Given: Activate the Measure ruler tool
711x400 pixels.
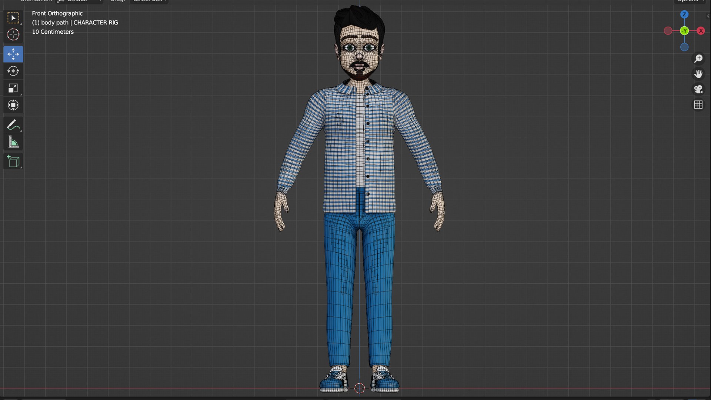Looking at the screenshot, I should click(x=13, y=142).
